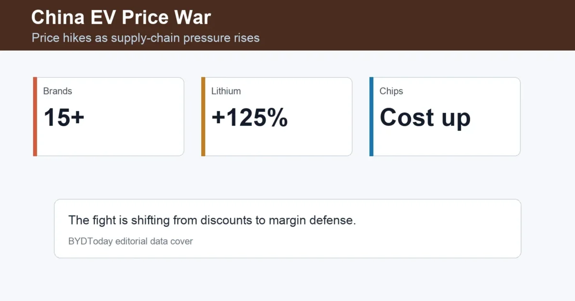Open the Lithium stat card
The width and height of the screenshot is (575, 301).
click(x=277, y=117)
